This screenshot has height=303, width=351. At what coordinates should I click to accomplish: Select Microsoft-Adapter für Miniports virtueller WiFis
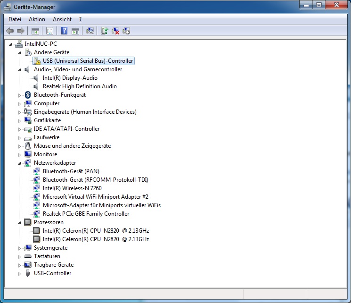click(x=102, y=205)
